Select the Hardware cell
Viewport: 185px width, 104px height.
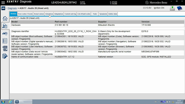coord(32,25)
